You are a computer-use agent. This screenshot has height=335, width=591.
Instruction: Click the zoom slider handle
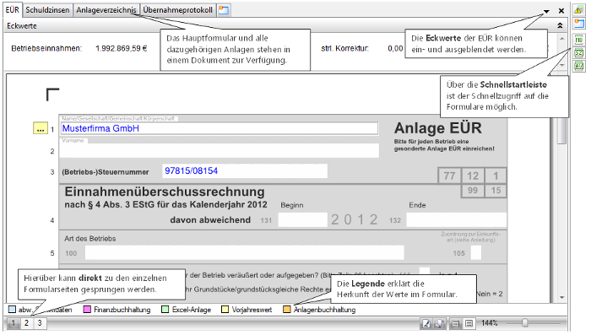524,323
